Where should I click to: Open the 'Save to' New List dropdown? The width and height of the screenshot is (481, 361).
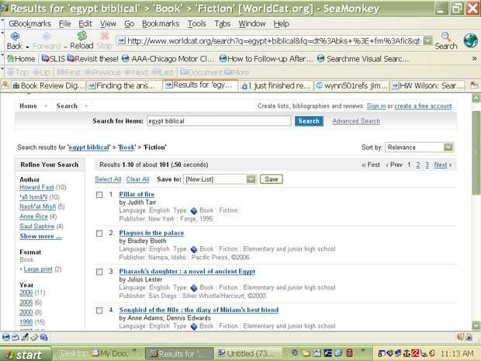click(x=220, y=179)
